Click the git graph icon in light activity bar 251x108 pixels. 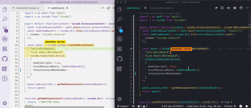[5, 79]
